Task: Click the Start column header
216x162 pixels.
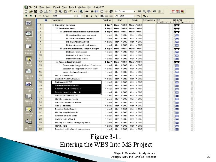Action: coord(120,21)
